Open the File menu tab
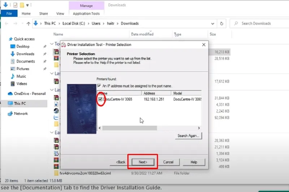The image size is (289, 192). pyautogui.click(x=9, y=14)
